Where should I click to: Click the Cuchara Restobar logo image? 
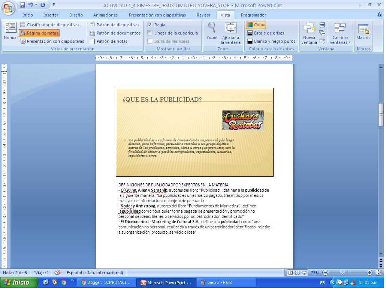click(243, 120)
